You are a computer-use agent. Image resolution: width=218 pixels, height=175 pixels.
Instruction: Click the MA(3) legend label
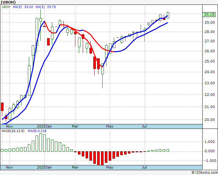tap(40, 7)
